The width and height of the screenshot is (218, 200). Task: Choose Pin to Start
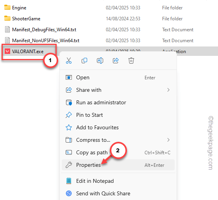point(118,115)
